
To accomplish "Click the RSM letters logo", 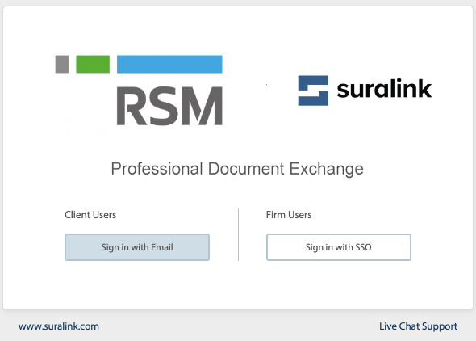I will click(169, 106).
